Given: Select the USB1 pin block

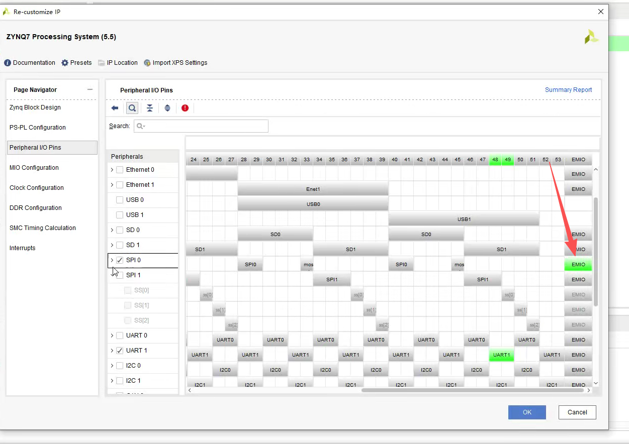Looking at the screenshot, I should (x=464, y=219).
